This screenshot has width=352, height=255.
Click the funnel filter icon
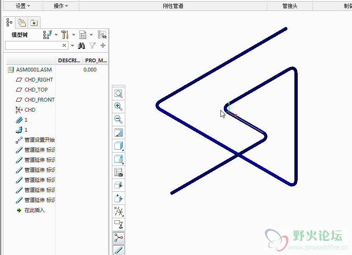tap(92, 46)
